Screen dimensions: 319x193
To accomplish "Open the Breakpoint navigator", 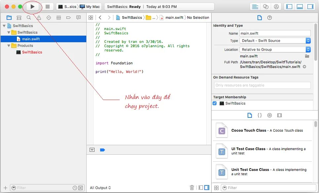I will coord(68,18).
